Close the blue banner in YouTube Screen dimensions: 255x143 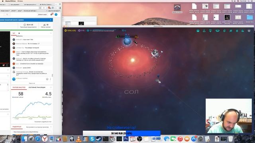[51, 20]
